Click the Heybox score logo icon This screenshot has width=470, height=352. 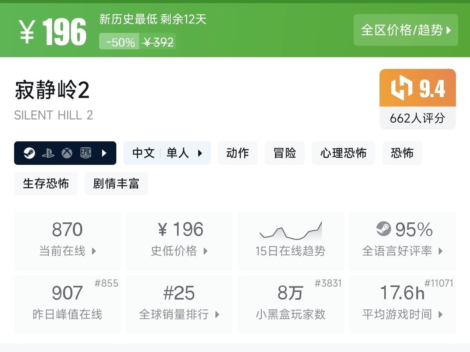pyautogui.click(x=402, y=88)
